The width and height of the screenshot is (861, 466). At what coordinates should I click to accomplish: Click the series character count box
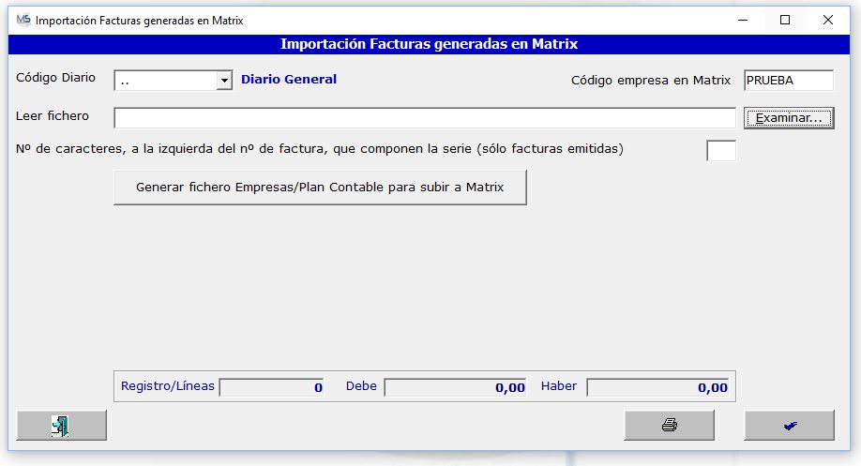tap(721, 150)
